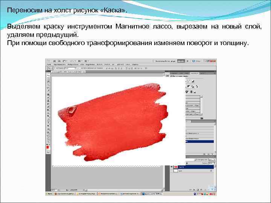This screenshot has width=271, height=203.
Task: Click the red foreground color swatch
Action: (x=48, y=147)
